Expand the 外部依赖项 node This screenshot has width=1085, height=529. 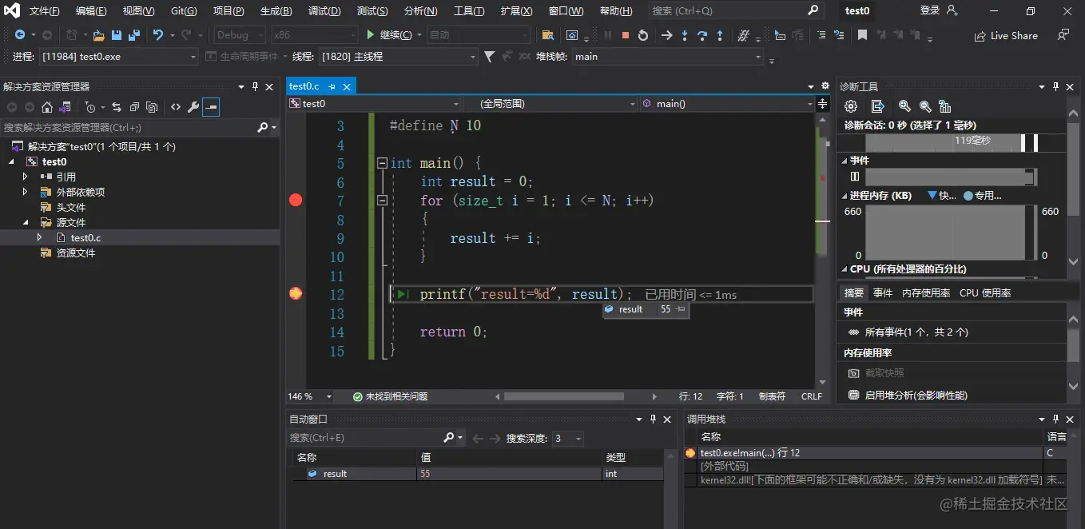tap(25, 192)
